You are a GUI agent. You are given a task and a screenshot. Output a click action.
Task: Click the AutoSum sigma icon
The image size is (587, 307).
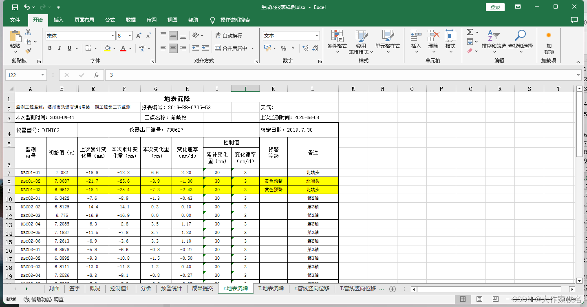(470, 32)
